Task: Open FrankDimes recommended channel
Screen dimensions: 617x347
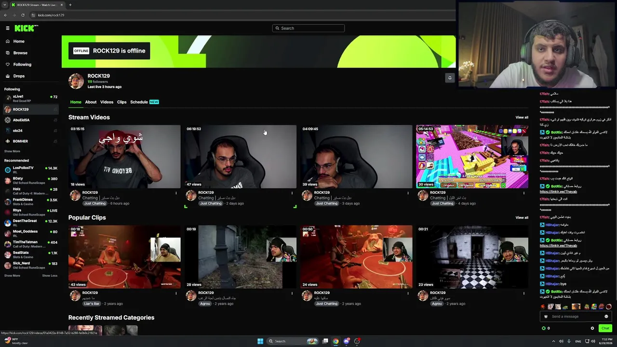Action: tap(31, 201)
